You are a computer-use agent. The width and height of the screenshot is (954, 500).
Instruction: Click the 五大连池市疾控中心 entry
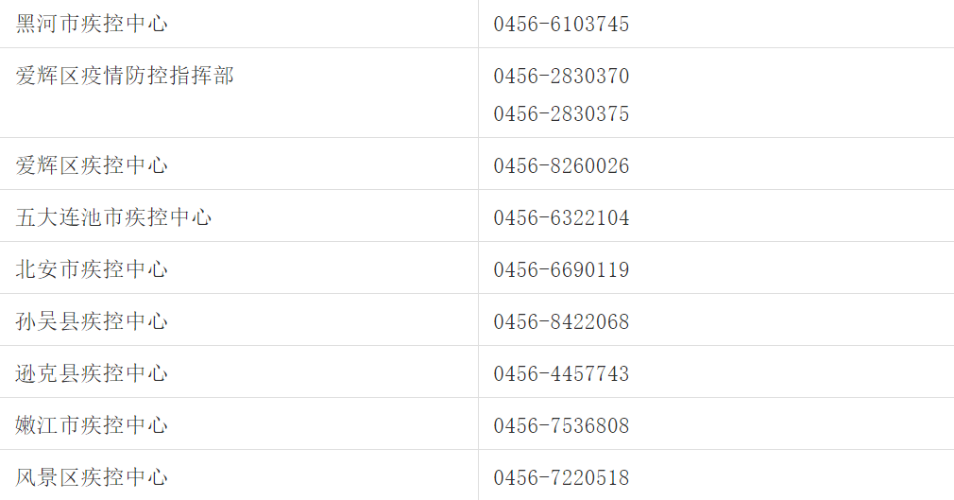pyautogui.click(x=113, y=217)
